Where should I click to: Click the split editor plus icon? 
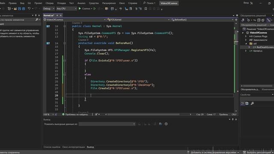[x=236, y=20]
